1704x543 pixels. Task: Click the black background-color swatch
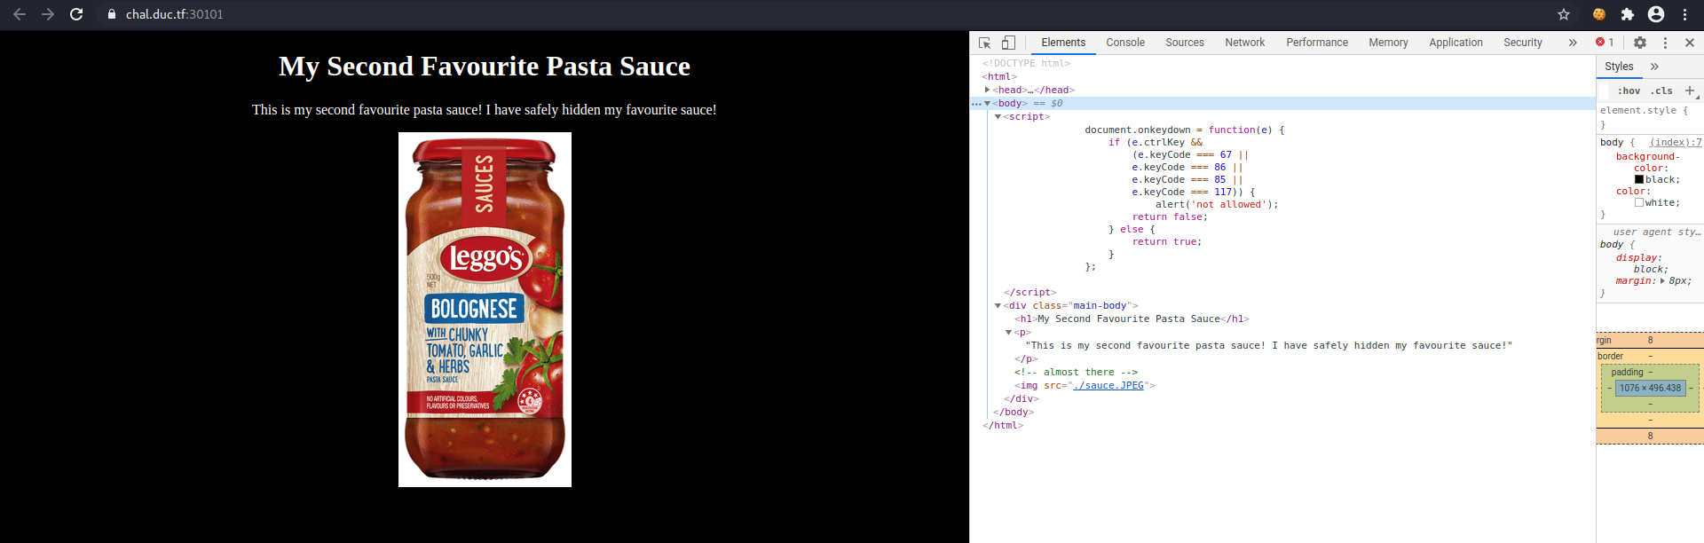click(x=1639, y=179)
